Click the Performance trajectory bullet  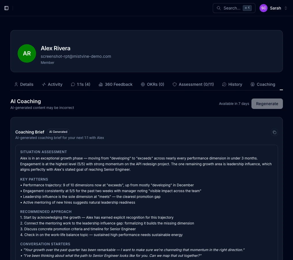pos(107,185)
